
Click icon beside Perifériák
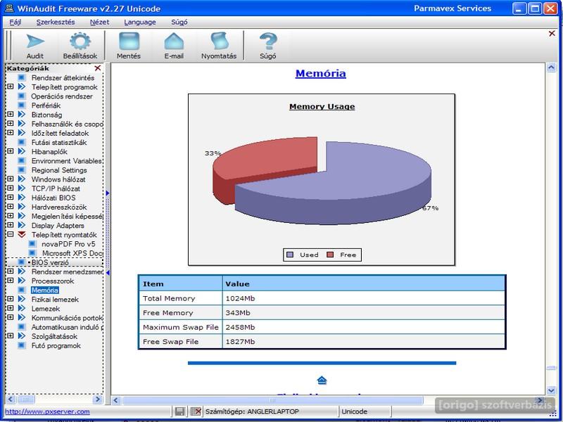coord(22,105)
